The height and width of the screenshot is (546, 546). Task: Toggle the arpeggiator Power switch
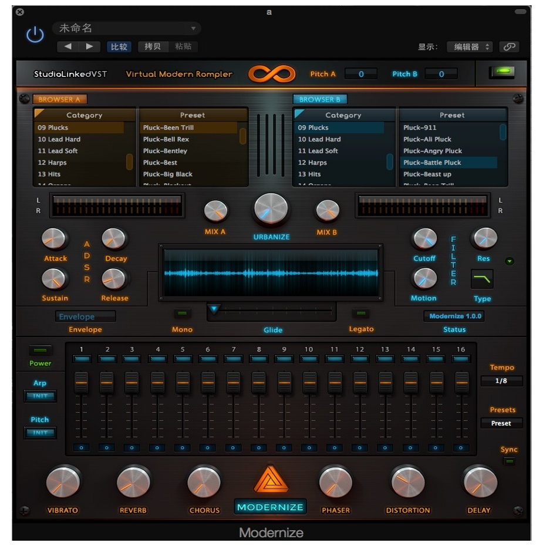click(40, 350)
